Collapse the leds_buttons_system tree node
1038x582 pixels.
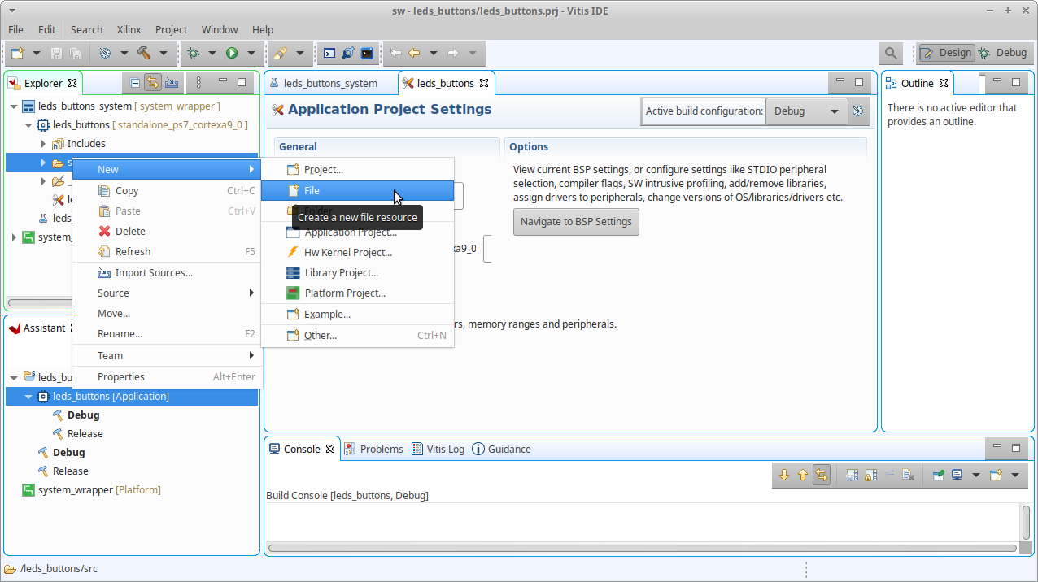14,106
